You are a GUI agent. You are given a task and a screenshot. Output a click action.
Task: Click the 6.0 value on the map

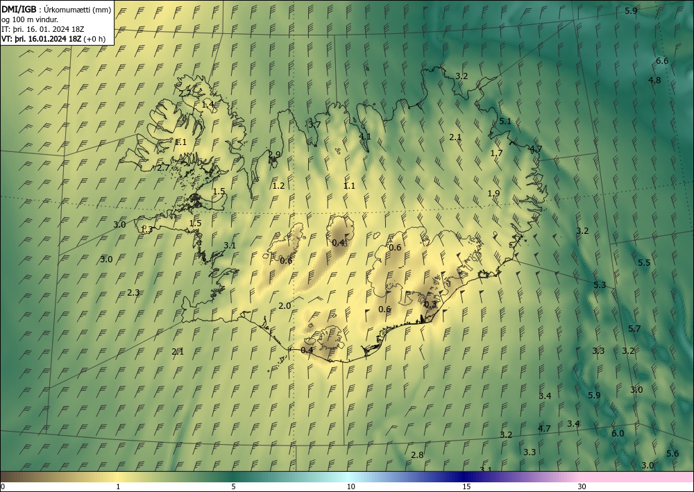pyautogui.click(x=618, y=434)
